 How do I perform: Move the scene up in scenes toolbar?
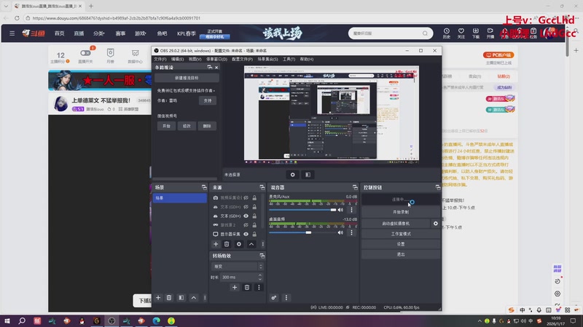194,298
